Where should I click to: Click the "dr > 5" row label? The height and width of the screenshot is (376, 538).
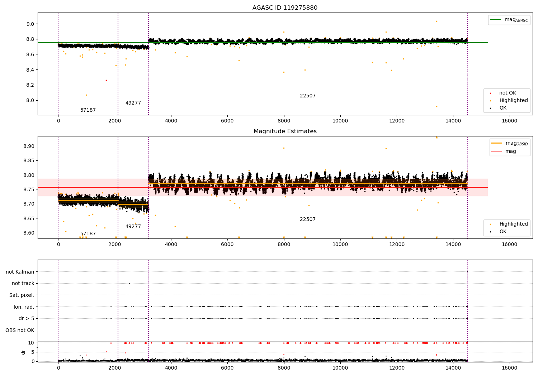27,319
